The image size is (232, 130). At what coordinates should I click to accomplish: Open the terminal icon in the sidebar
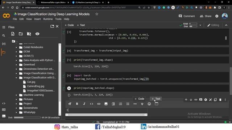point(4,116)
